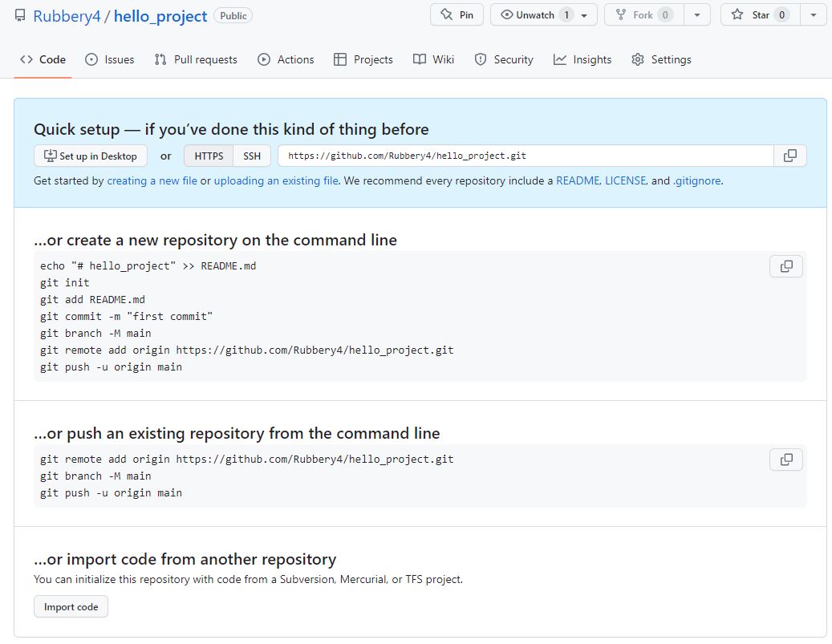Expand the Unwatch dropdown arrow
Viewport: 832px width, 644px height.
pyautogui.click(x=584, y=15)
